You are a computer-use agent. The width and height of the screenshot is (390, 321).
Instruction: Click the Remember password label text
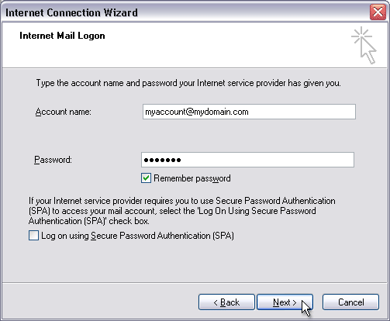[x=192, y=178]
